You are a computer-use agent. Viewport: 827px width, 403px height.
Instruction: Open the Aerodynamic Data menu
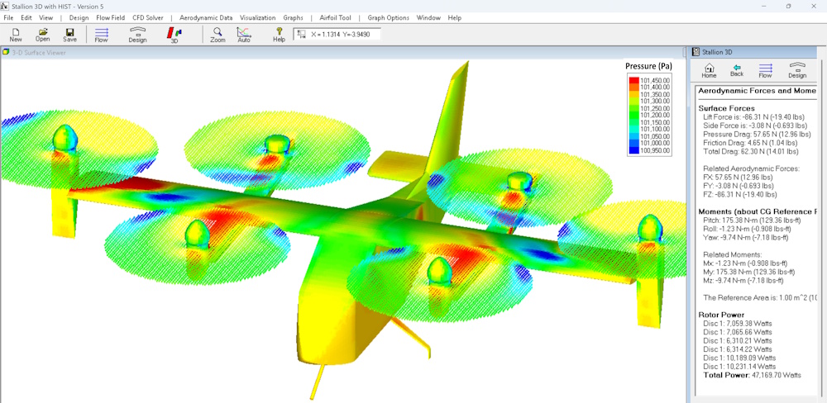[x=206, y=17]
